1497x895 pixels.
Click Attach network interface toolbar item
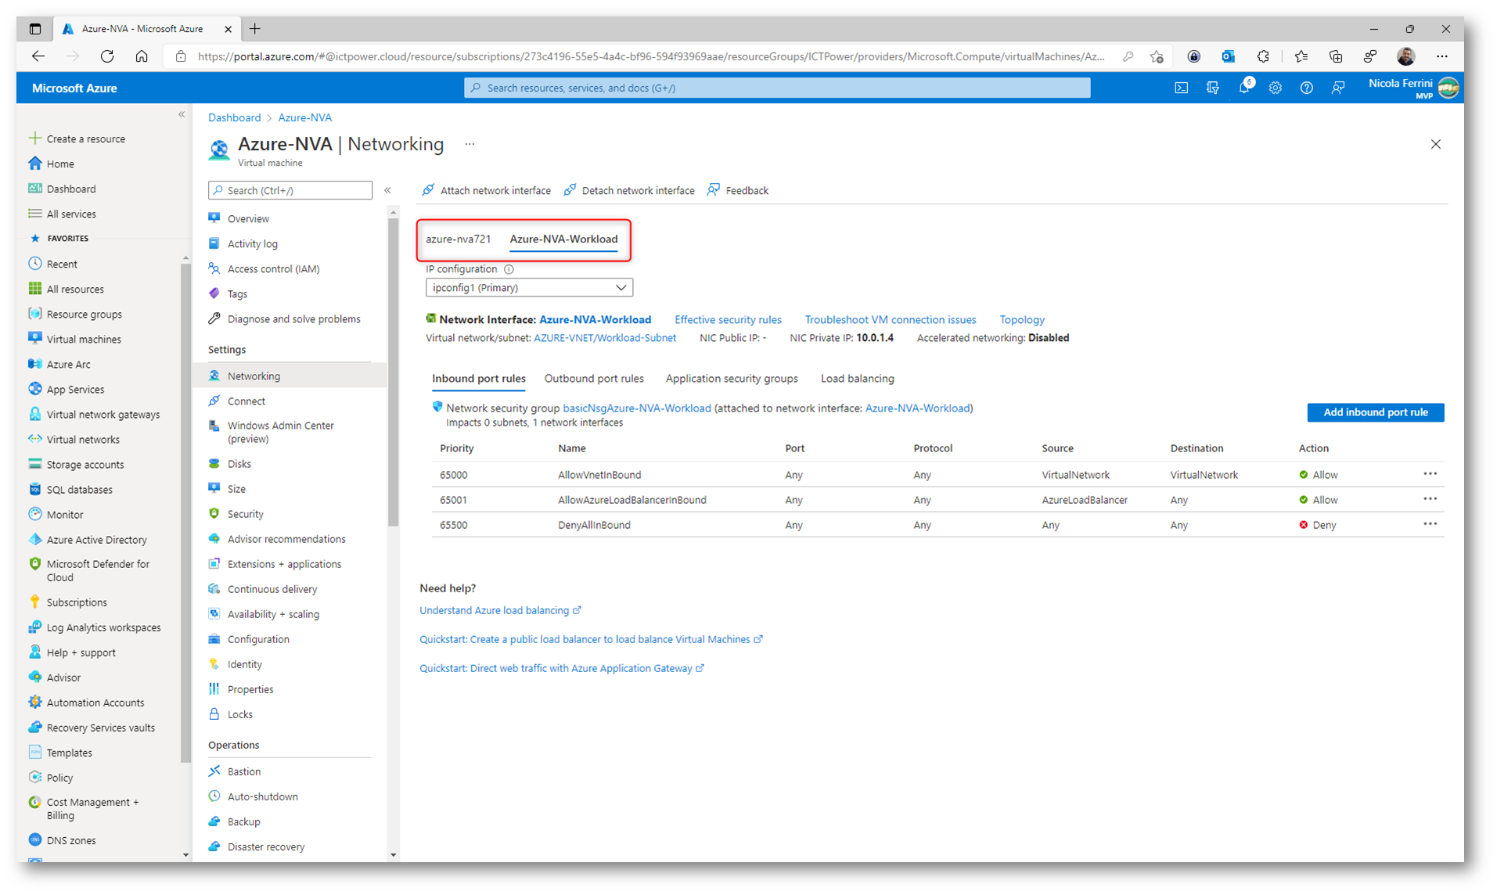coord(486,190)
